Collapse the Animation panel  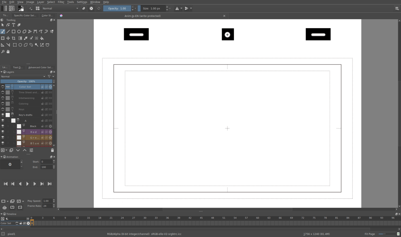2,157
